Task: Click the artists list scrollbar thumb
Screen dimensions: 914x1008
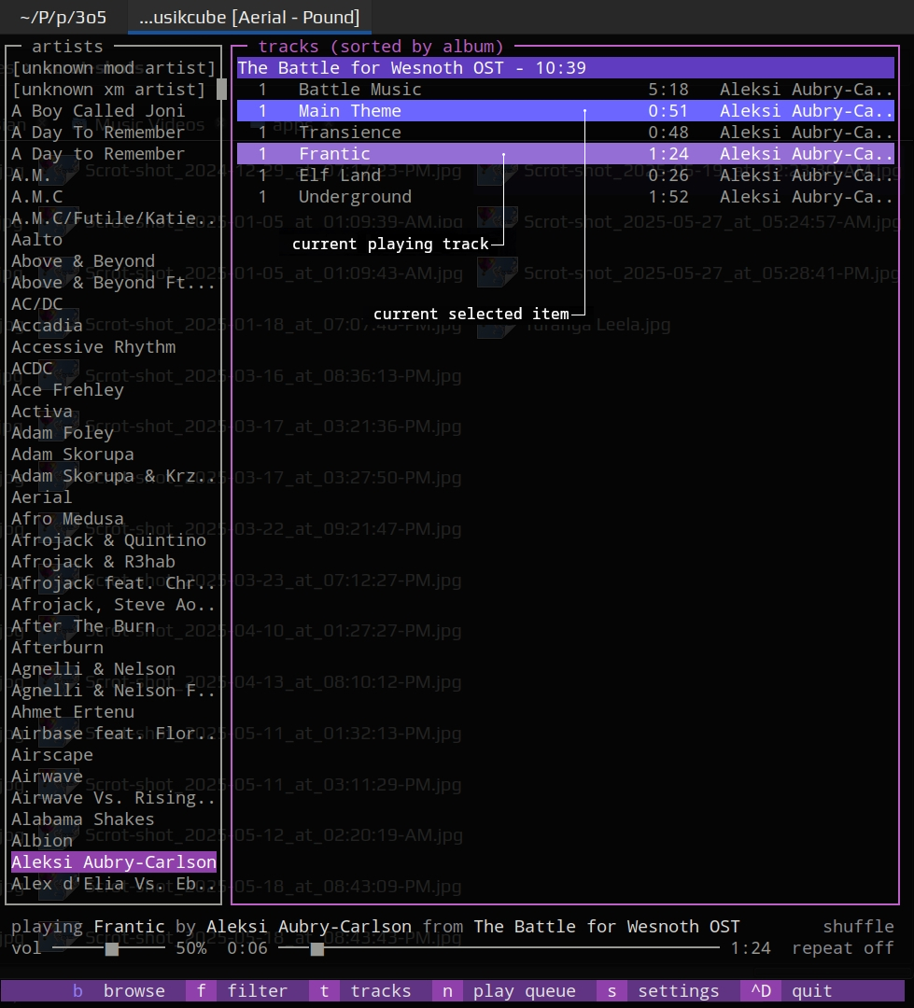Action: 221,90
